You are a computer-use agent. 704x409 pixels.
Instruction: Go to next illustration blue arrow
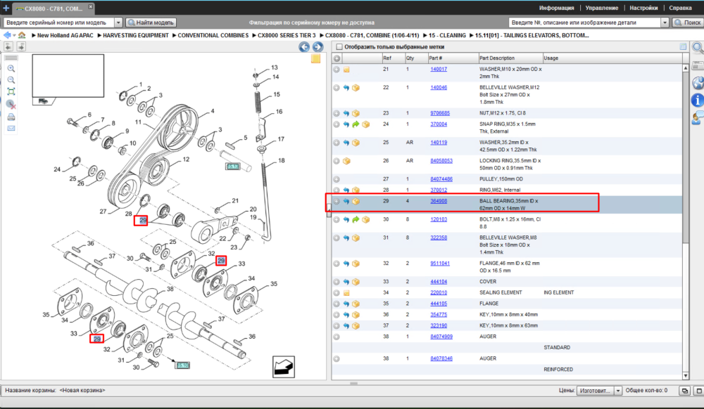318,46
